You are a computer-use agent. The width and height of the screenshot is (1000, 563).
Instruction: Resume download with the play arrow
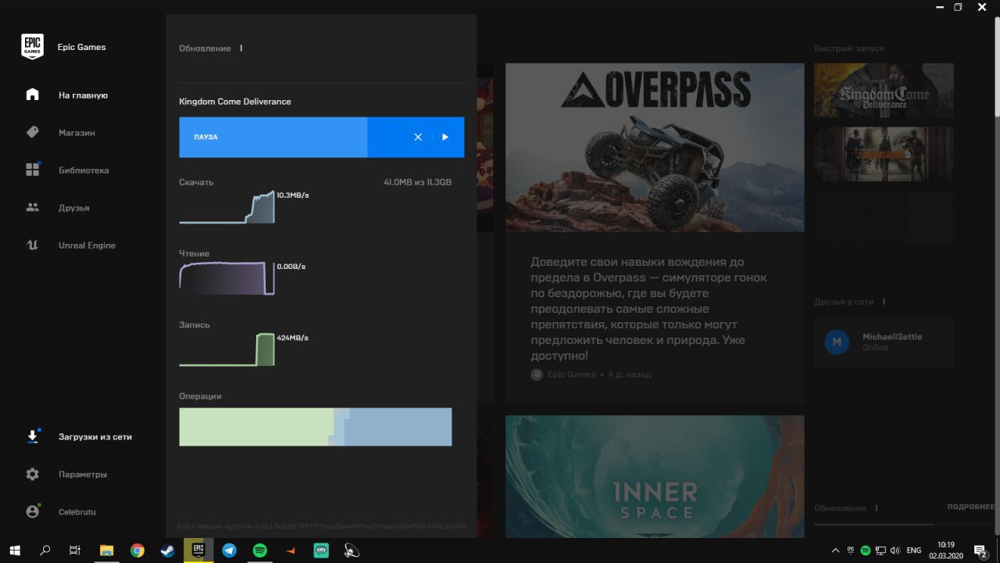tap(445, 137)
